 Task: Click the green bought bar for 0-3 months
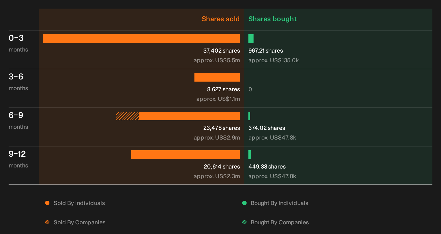click(251, 39)
